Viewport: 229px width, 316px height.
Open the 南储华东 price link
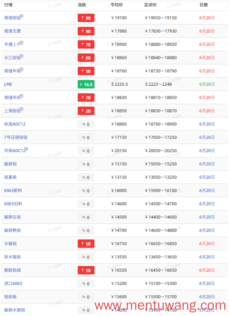coord(12,98)
